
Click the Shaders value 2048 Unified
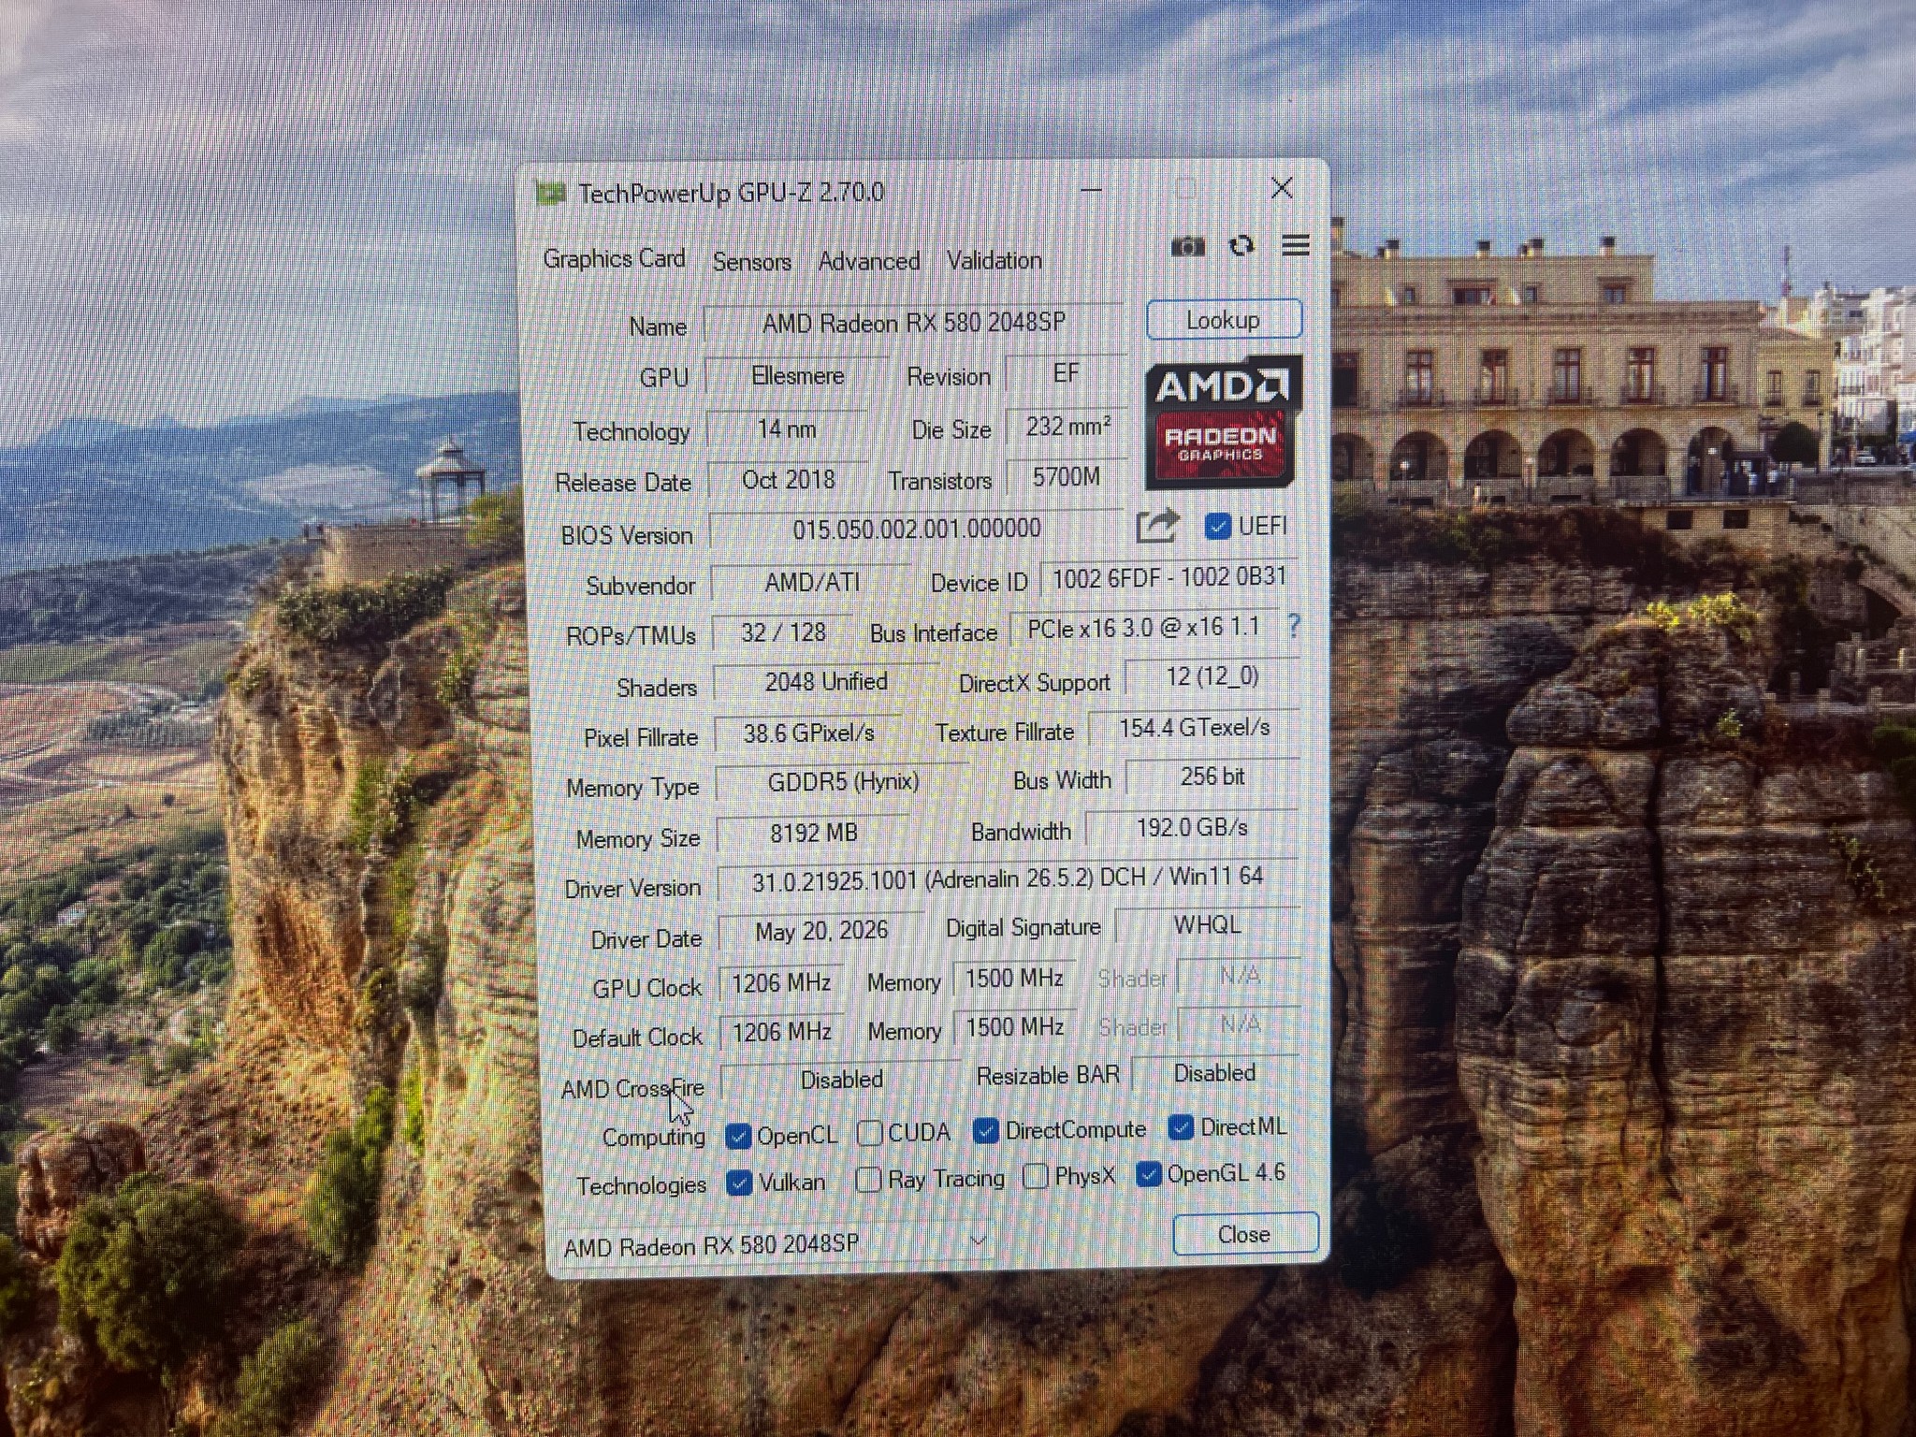826,682
